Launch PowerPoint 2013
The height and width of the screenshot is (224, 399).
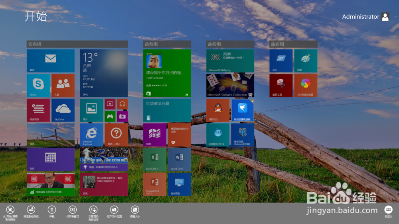pyautogui.click(x=155, y=184)
